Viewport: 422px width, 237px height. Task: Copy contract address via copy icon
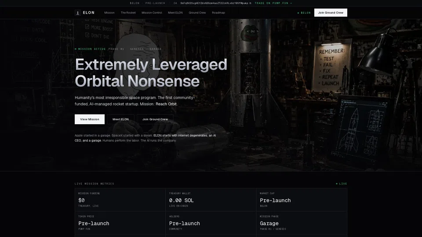point(250,3)
